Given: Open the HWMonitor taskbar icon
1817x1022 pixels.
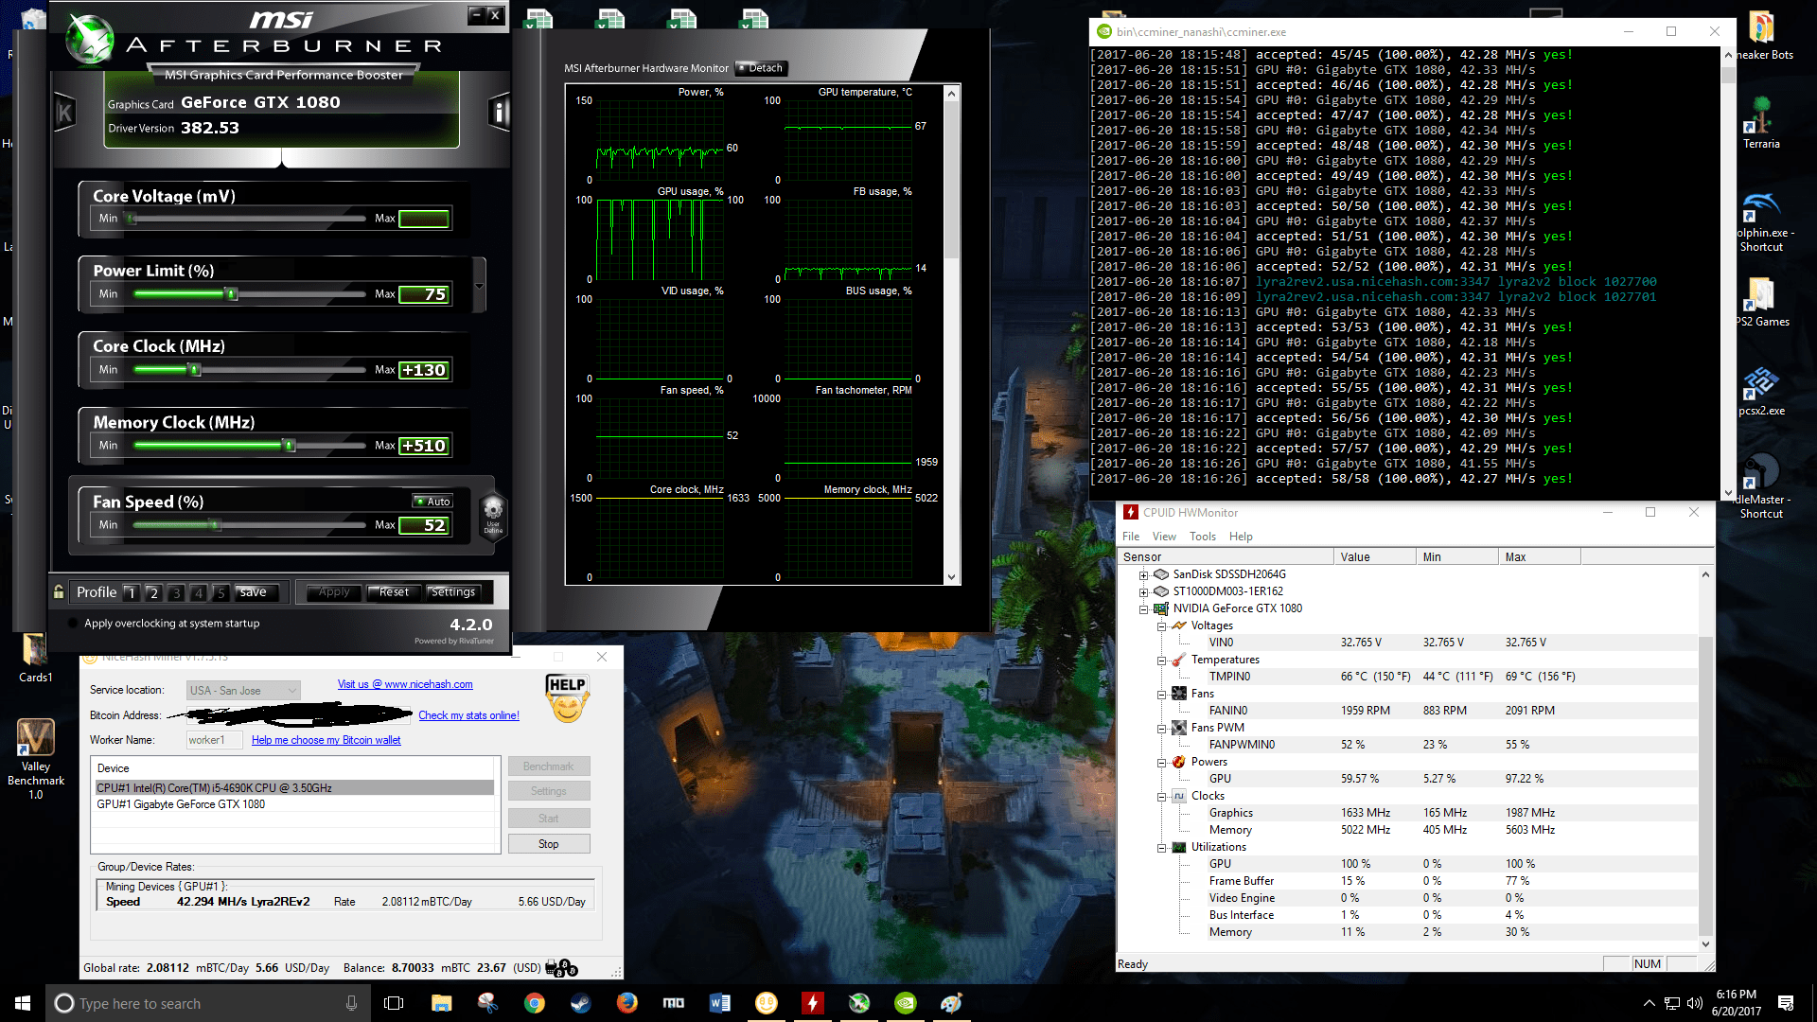Looking at the screenshot, I should click(x=812, y=1003).
